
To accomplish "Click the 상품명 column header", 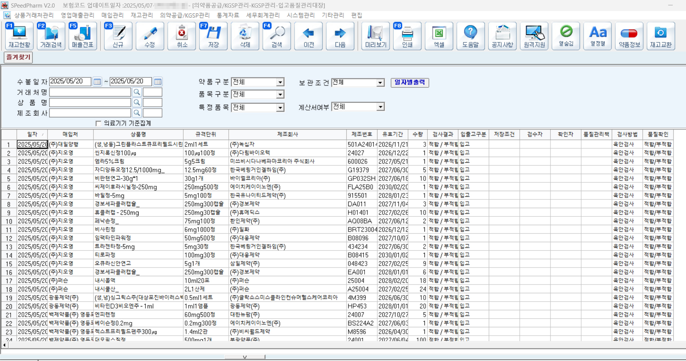I will click(138, 134).
